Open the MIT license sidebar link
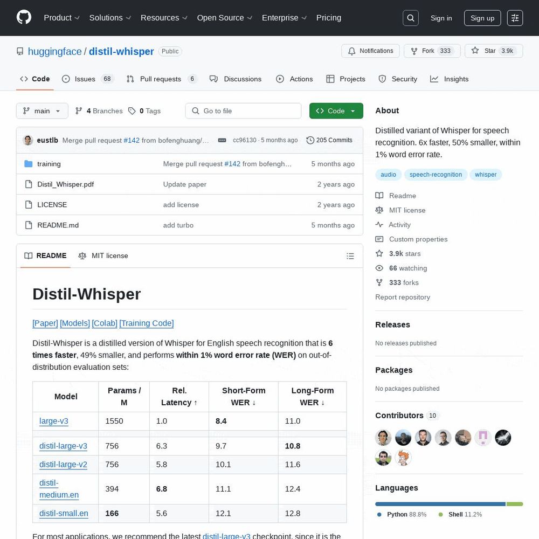Screen dimensions: 539x539 [x=400, y=210]
